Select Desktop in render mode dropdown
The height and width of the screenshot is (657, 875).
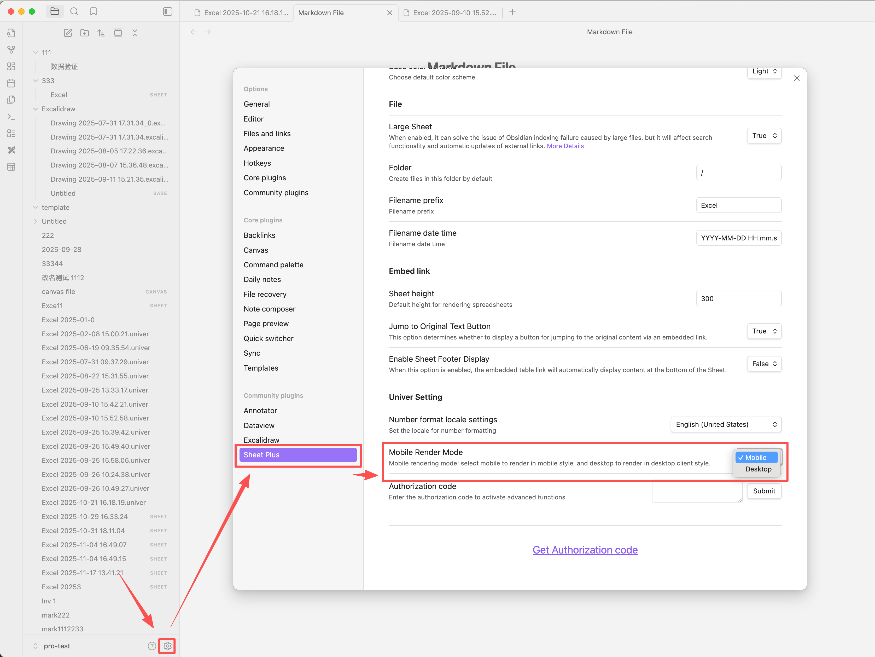[x=758, y=469]
